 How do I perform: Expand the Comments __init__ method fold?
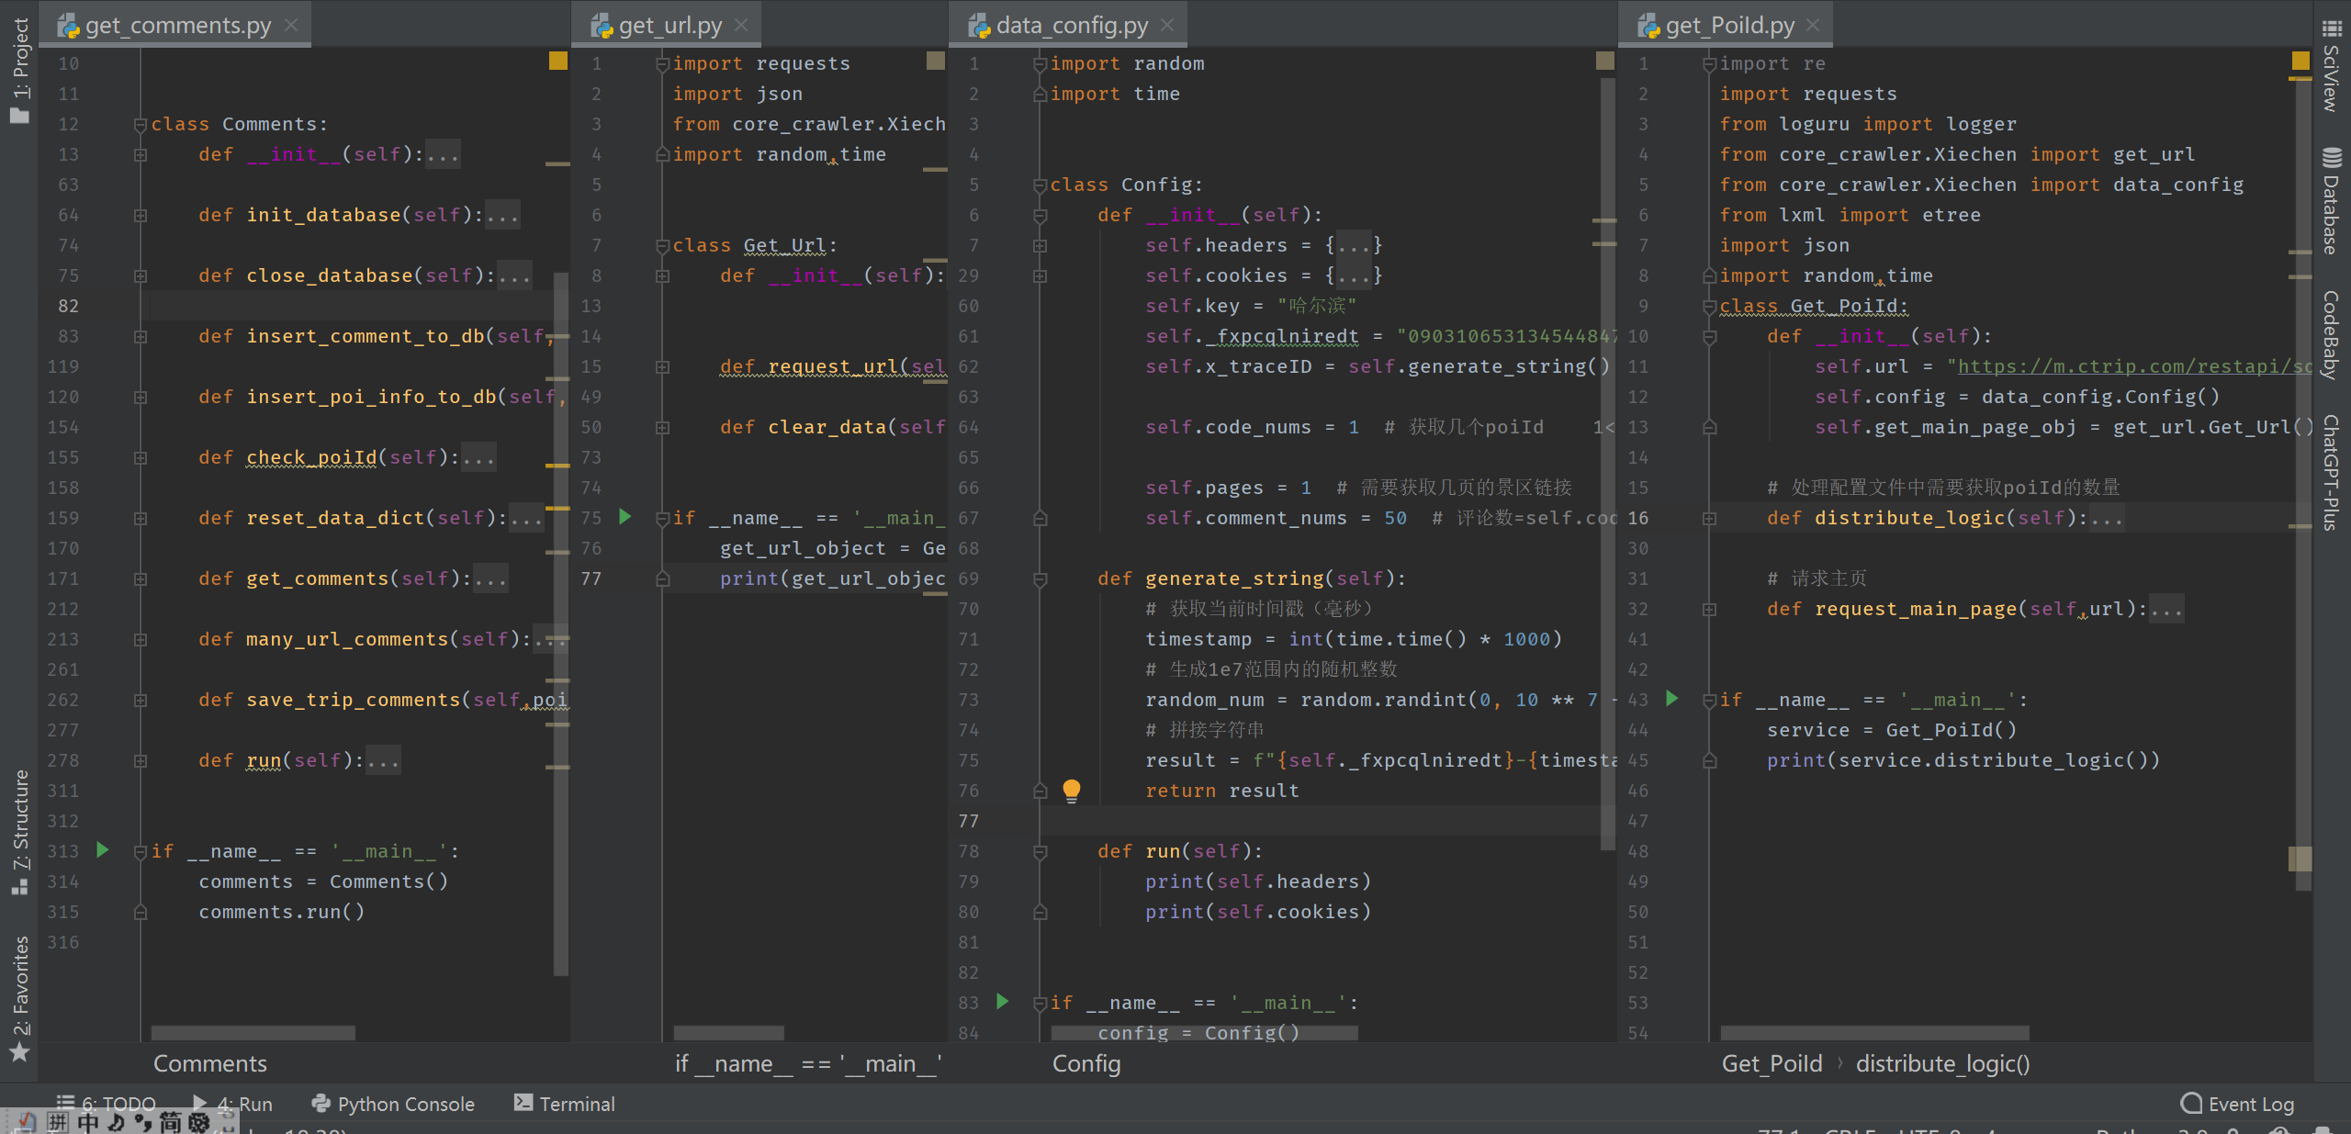pyautogui.click(x=141, y=154)
